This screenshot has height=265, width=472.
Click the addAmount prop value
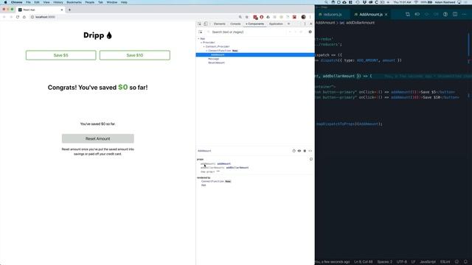click(x=224, y=163)
